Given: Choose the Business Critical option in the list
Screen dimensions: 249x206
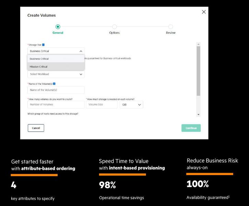Looking at the screenshot, I should pyautogui.click(x=56, y=59).
